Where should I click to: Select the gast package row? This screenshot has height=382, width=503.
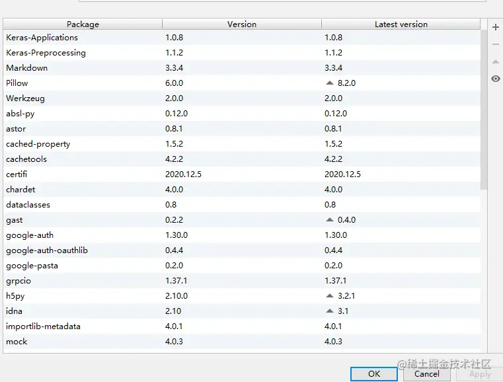click(x=242, y=219)
